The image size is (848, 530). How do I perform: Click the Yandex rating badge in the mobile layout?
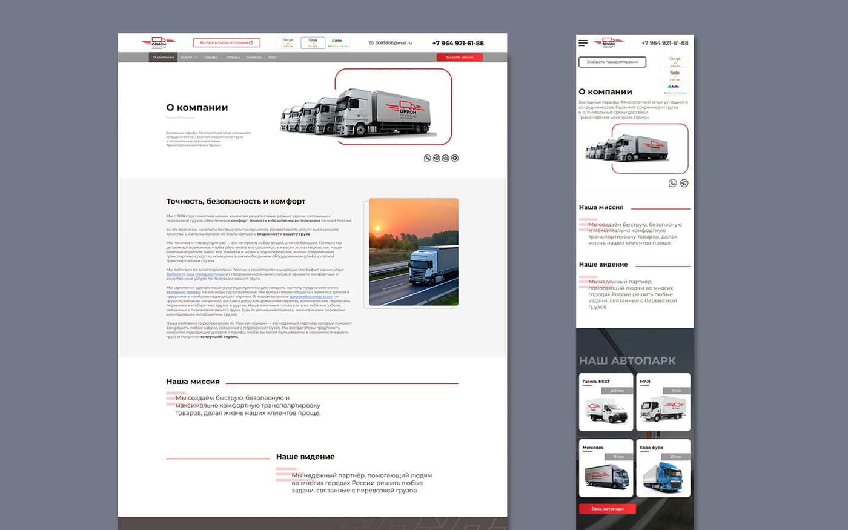675,75
